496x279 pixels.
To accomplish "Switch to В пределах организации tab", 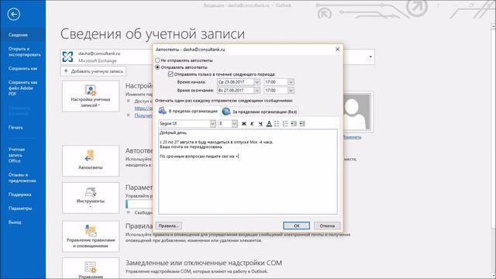I will [188, 111].
